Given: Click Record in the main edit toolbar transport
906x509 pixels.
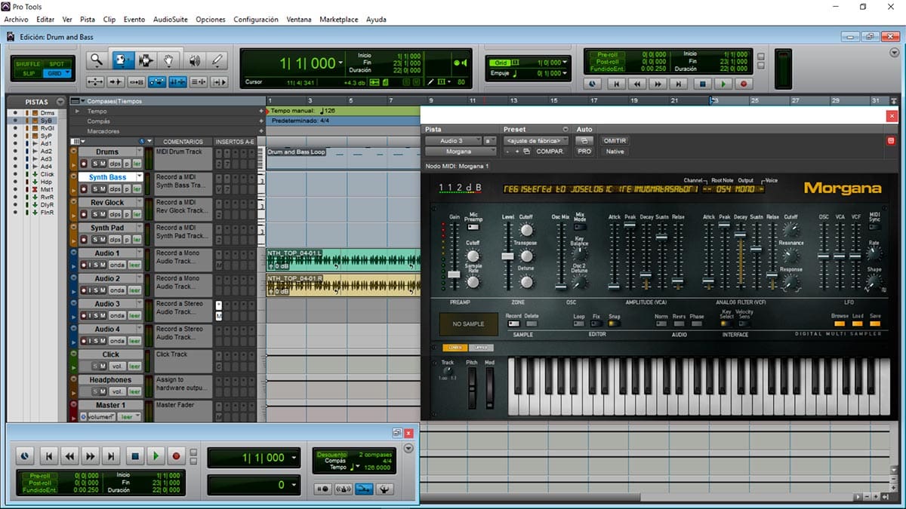Looking at the screenshot, I should point(744,84).
